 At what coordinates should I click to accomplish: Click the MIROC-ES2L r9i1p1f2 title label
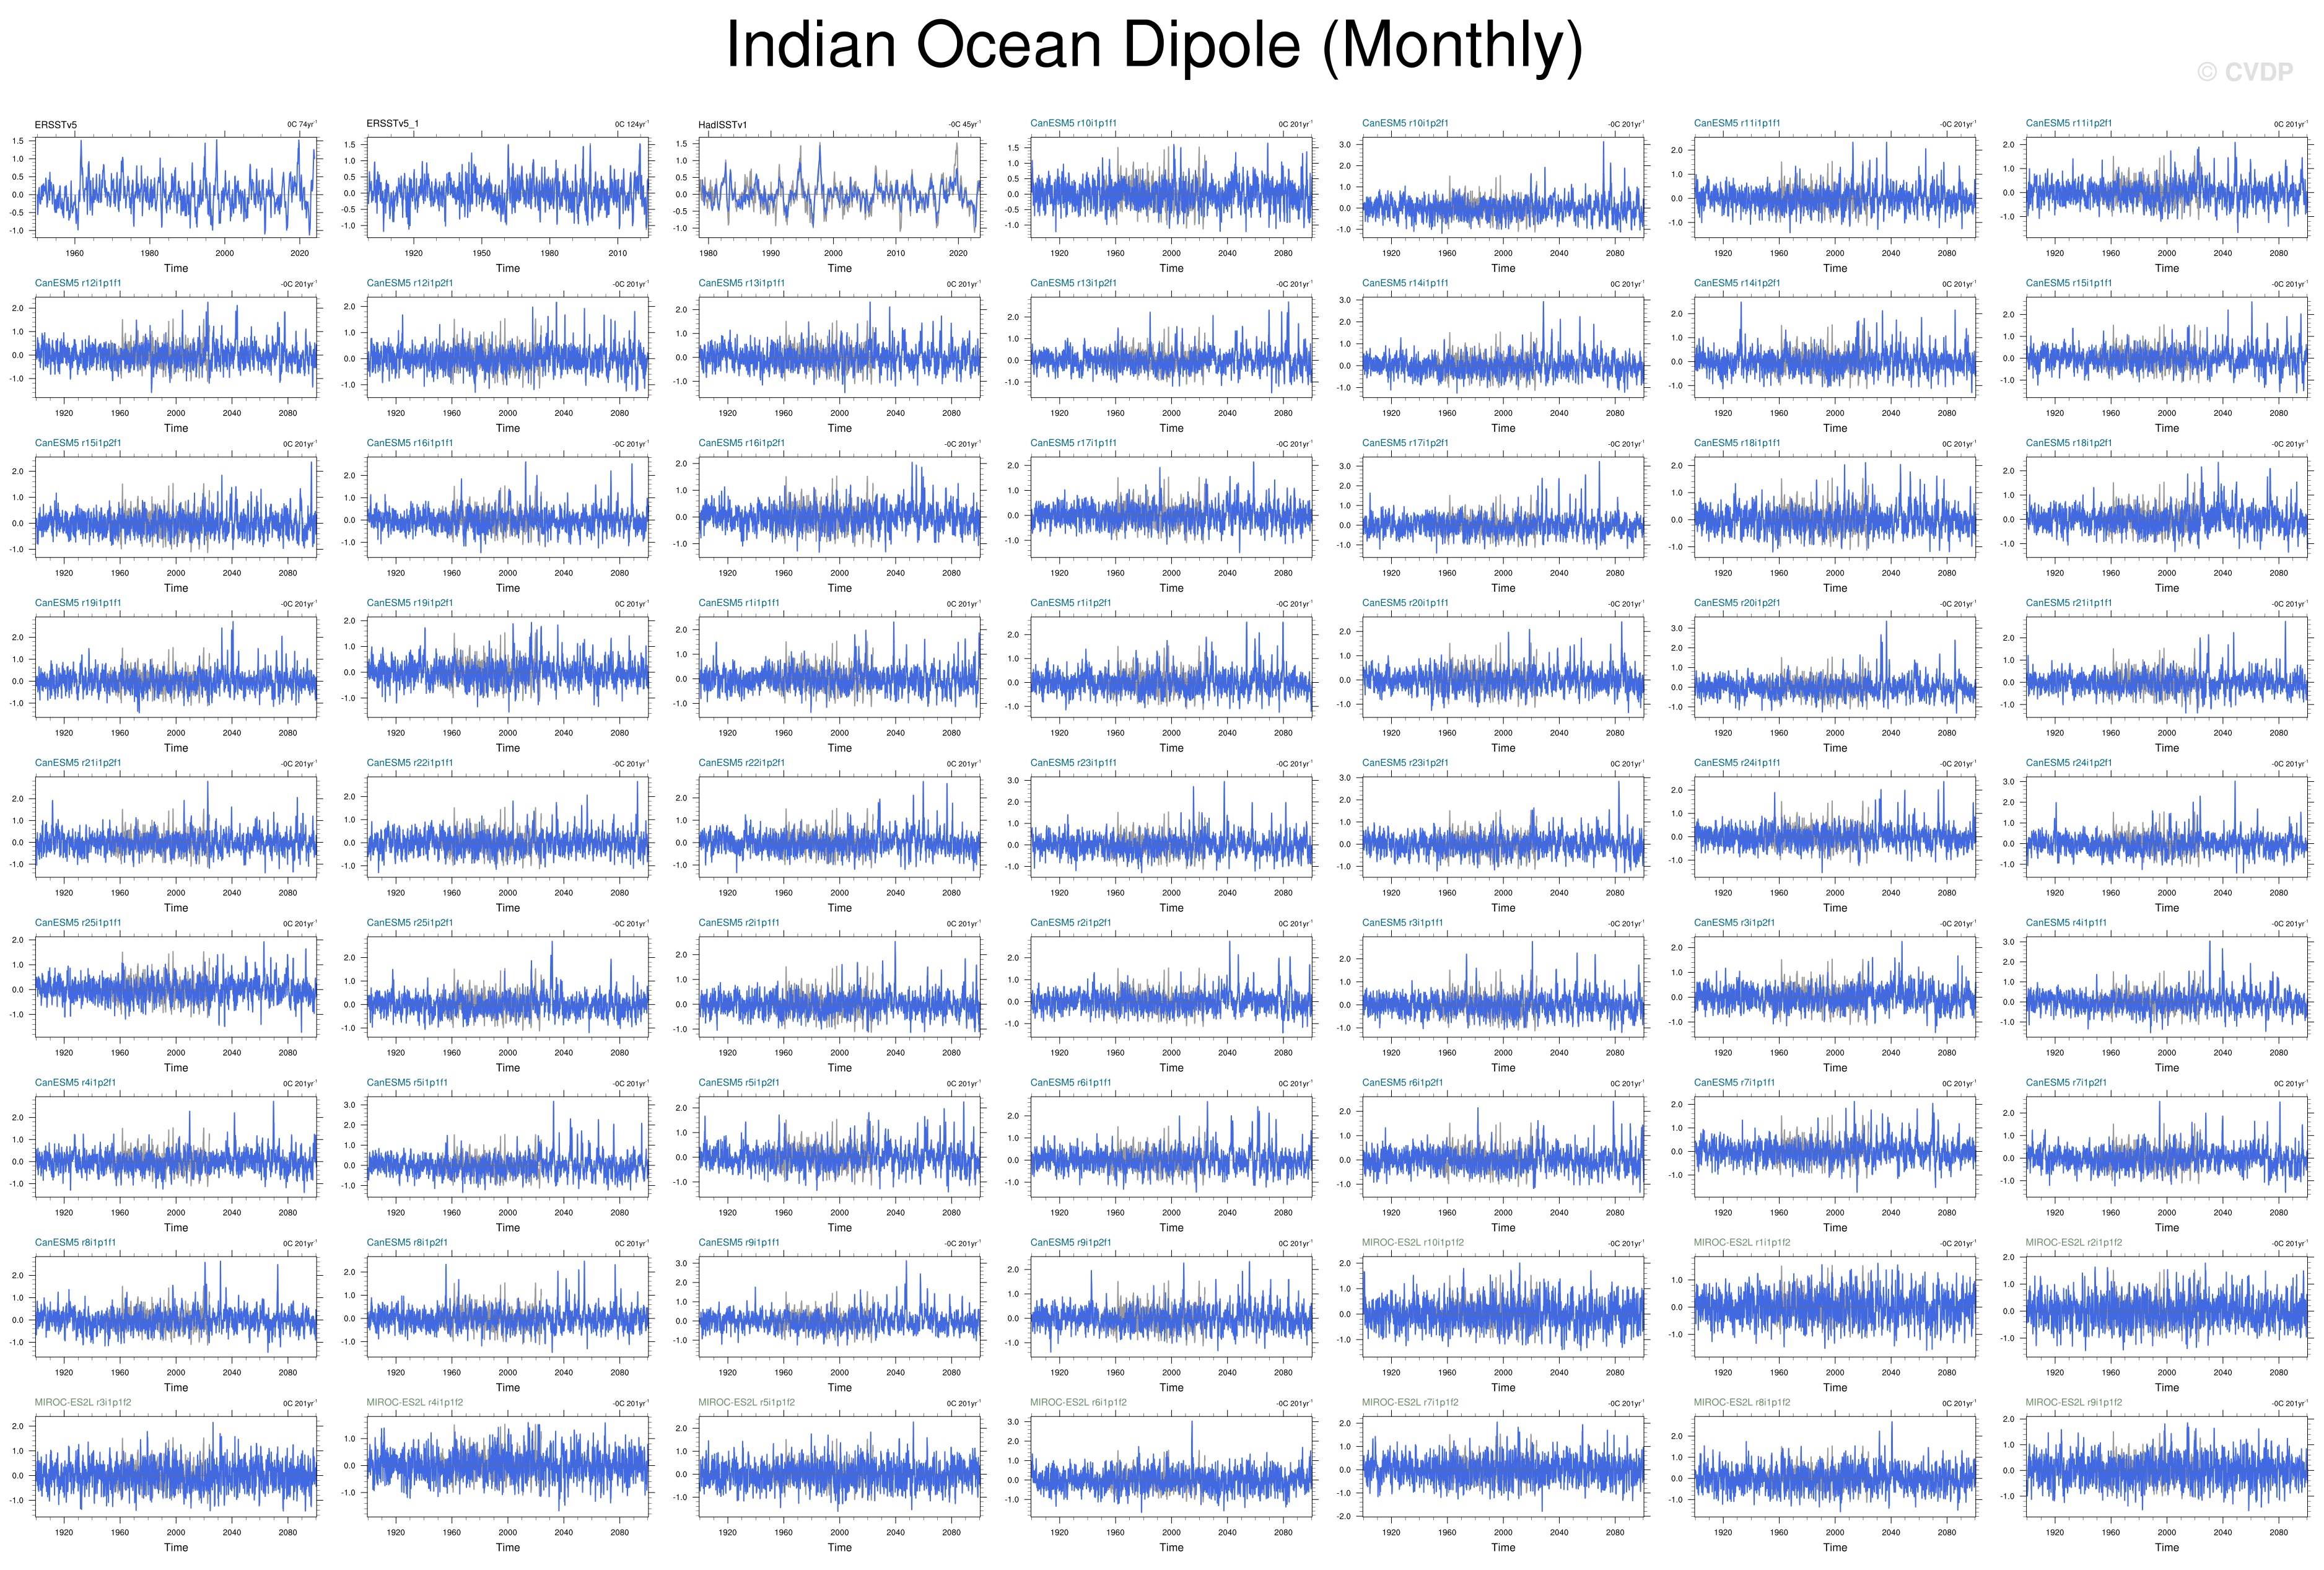coord(2073,1402)
